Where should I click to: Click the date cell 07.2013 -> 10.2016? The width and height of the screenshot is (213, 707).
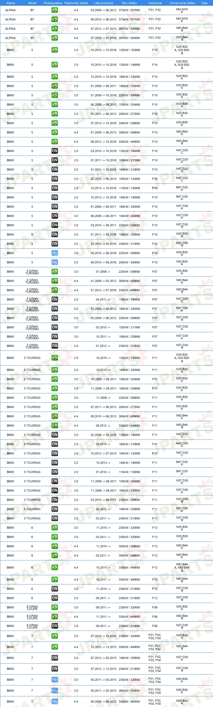[104, 123]
